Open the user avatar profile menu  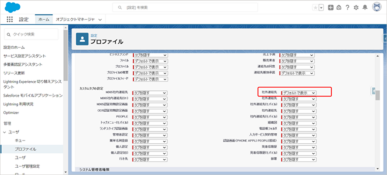click(377, 7)
